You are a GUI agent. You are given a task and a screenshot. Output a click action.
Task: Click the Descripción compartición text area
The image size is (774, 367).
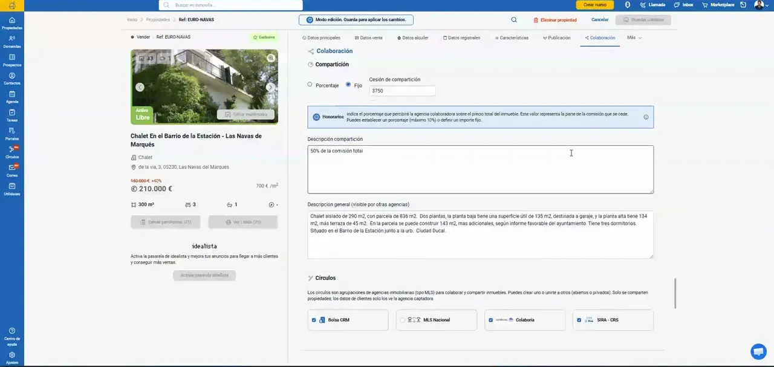pos(480,169)
